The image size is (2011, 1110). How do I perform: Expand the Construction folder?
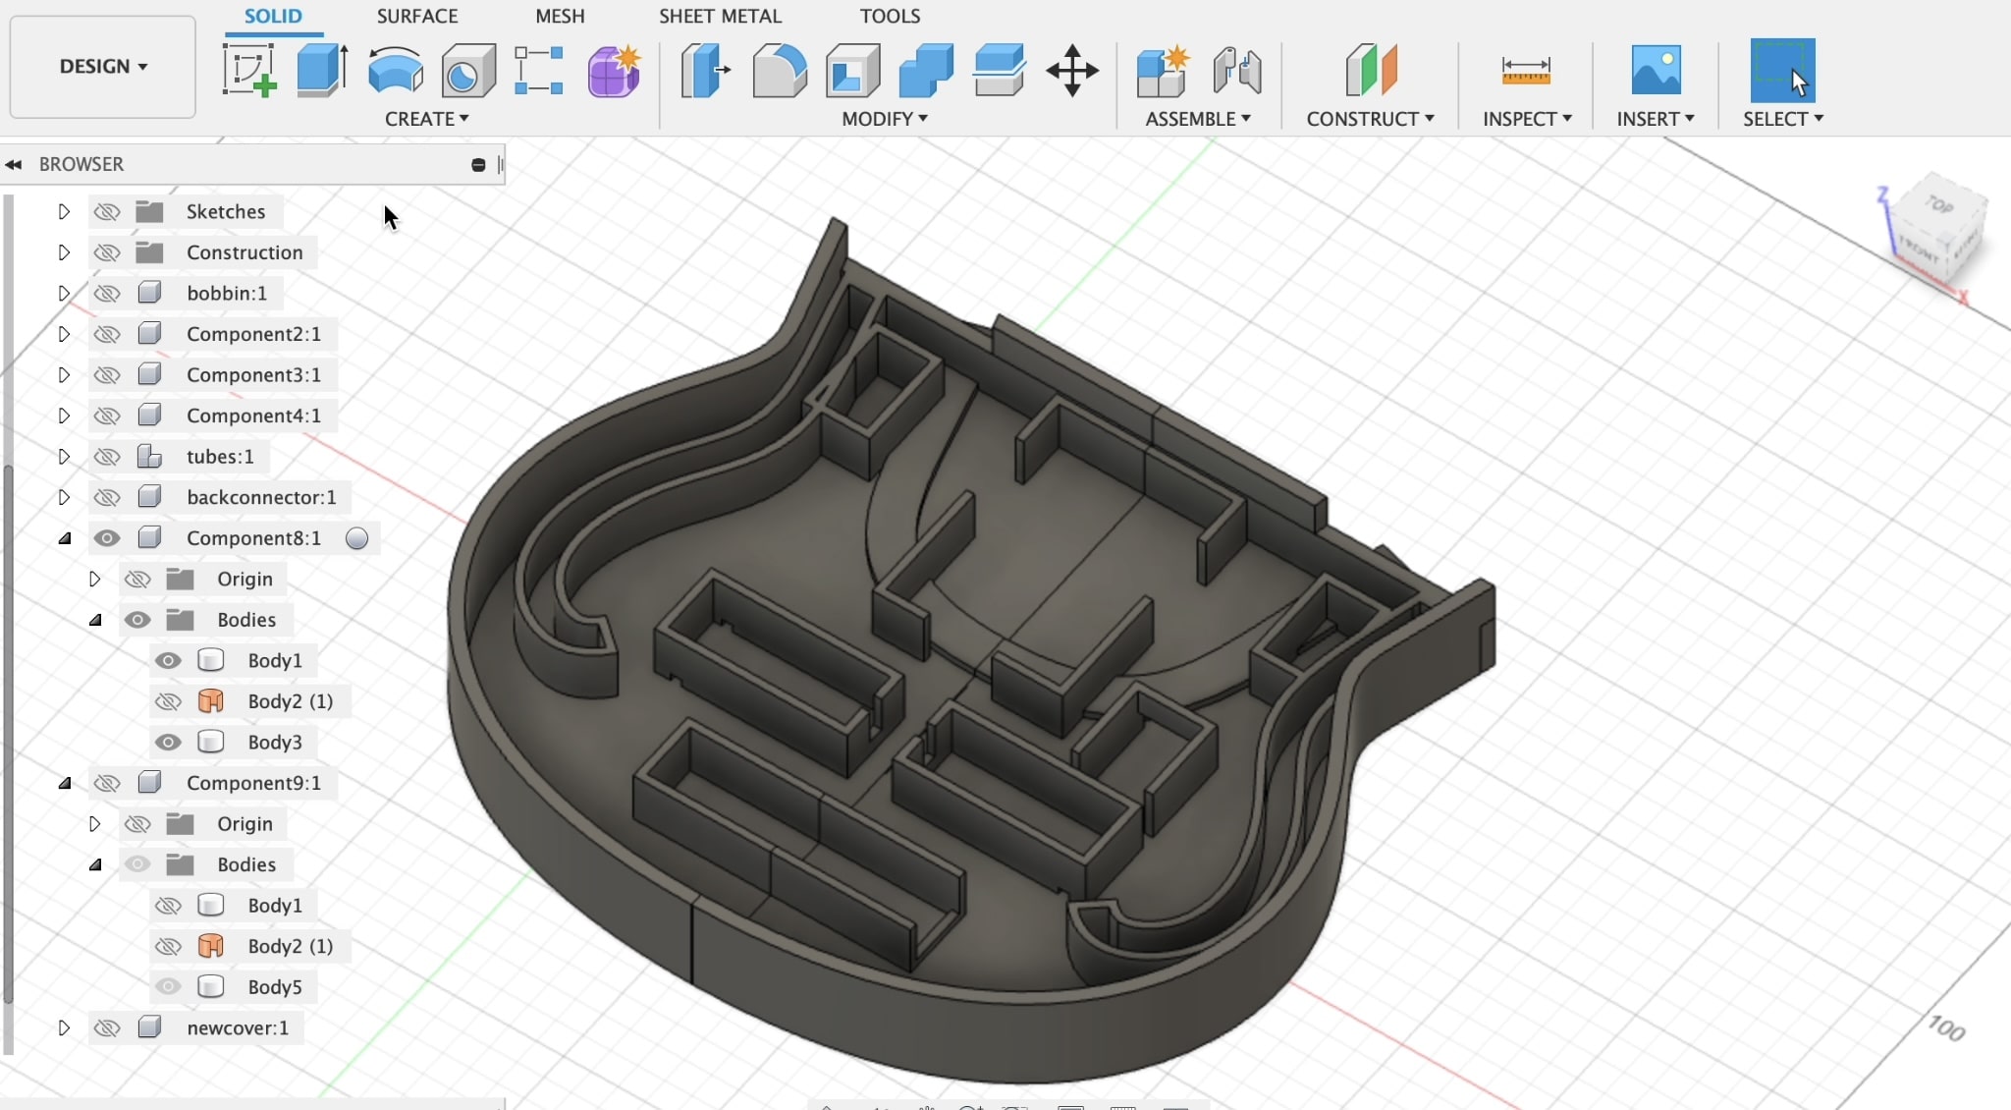point(64,252)
